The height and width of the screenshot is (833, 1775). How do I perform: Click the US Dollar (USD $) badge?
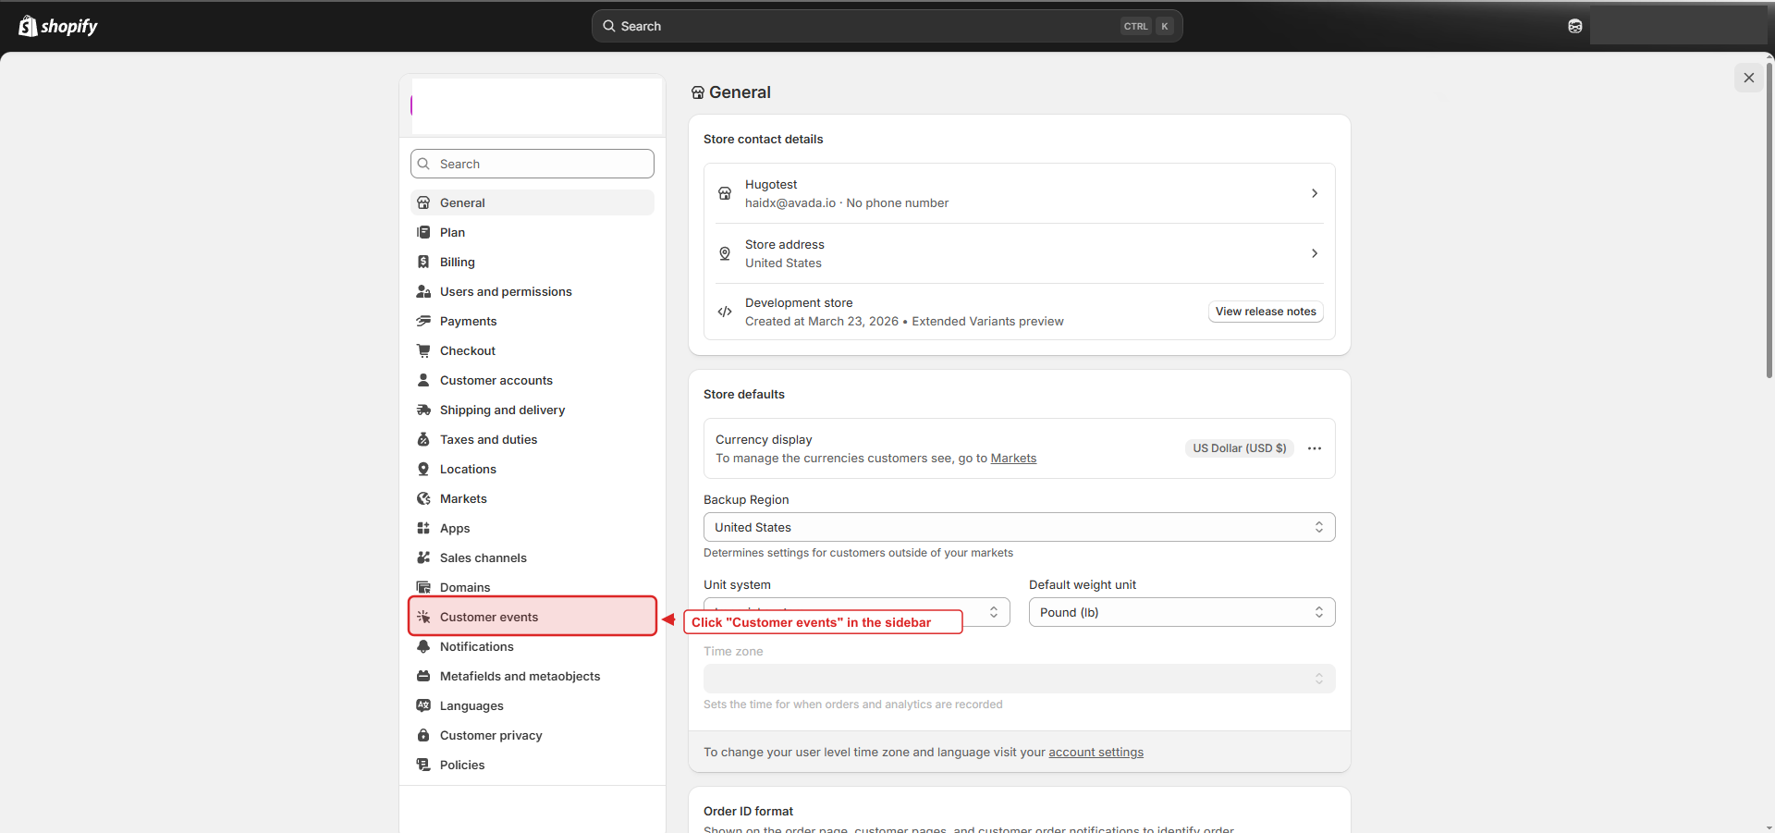pos(1239,448)
